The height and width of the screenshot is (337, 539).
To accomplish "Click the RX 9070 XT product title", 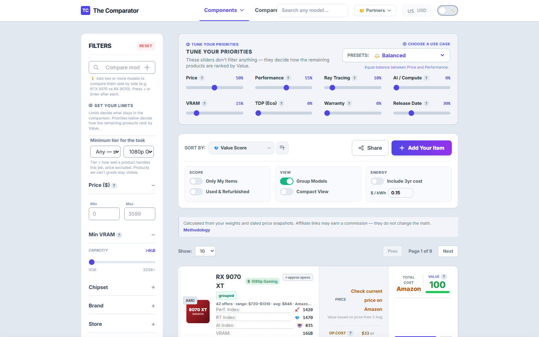I will (x=228, y=281).
